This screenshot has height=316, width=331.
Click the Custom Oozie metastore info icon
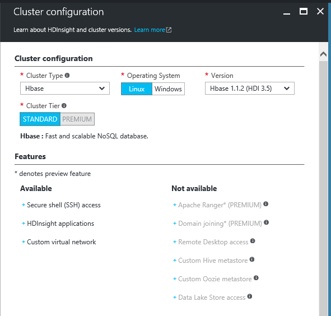coord(256,278)
